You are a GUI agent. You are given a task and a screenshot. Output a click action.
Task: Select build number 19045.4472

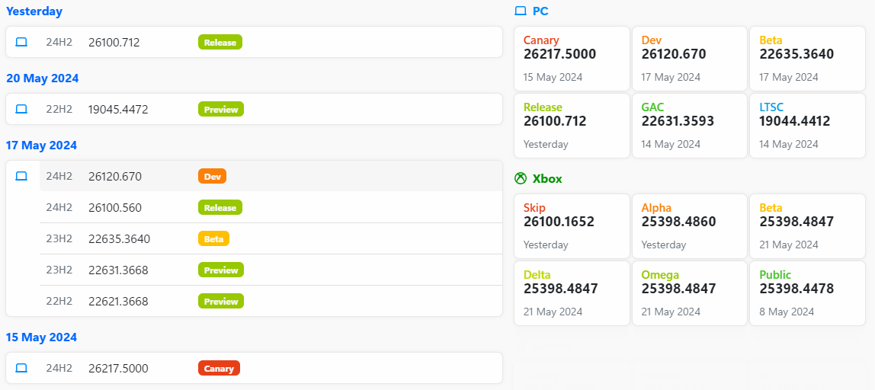(118, 110)
